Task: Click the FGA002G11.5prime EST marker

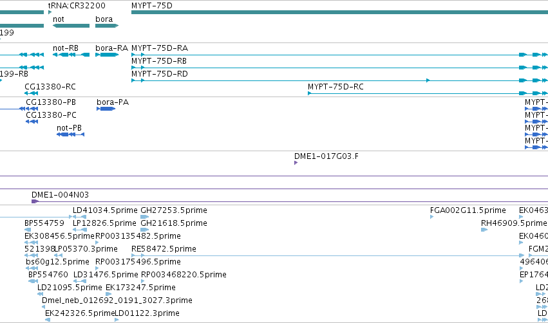Action: 431,217
